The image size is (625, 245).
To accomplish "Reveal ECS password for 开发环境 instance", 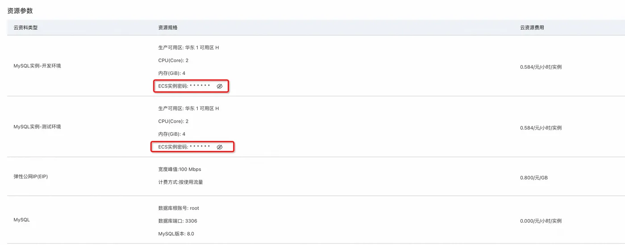I will point(219,86).
